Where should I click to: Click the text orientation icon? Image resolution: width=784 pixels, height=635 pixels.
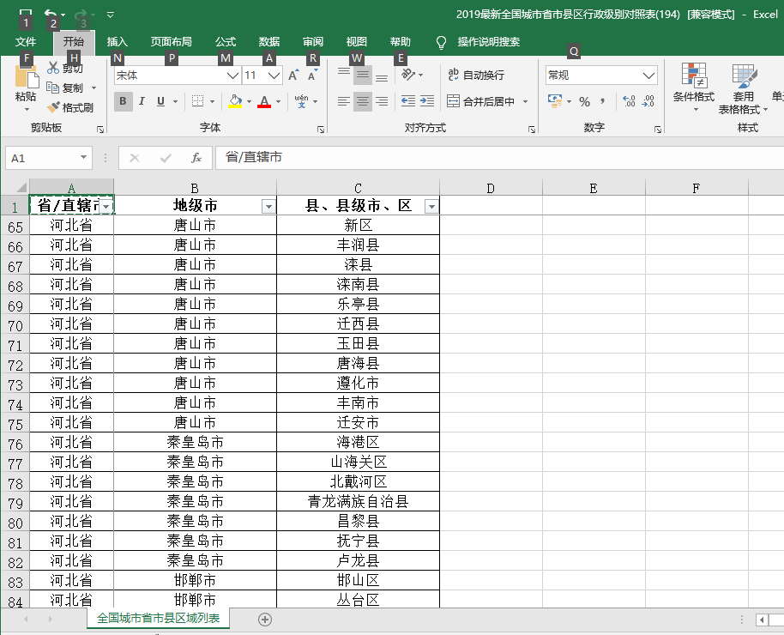pyautogui.click(x=408, y=75)
